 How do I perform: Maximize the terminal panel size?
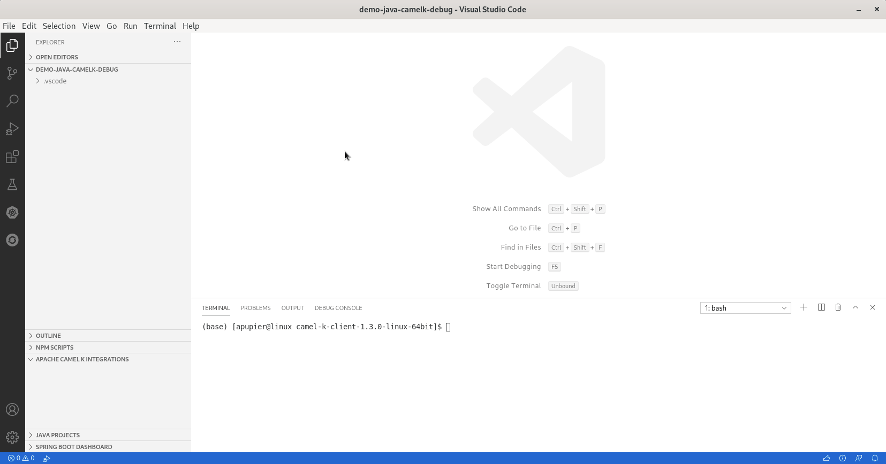[855, 307]
